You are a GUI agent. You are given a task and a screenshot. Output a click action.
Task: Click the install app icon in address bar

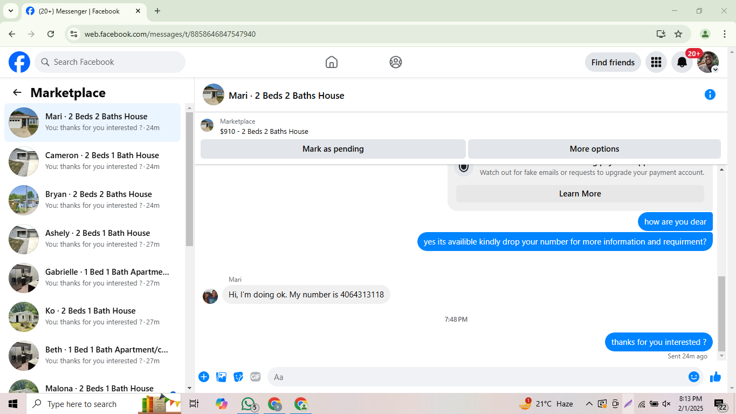[x=661, y=34]
